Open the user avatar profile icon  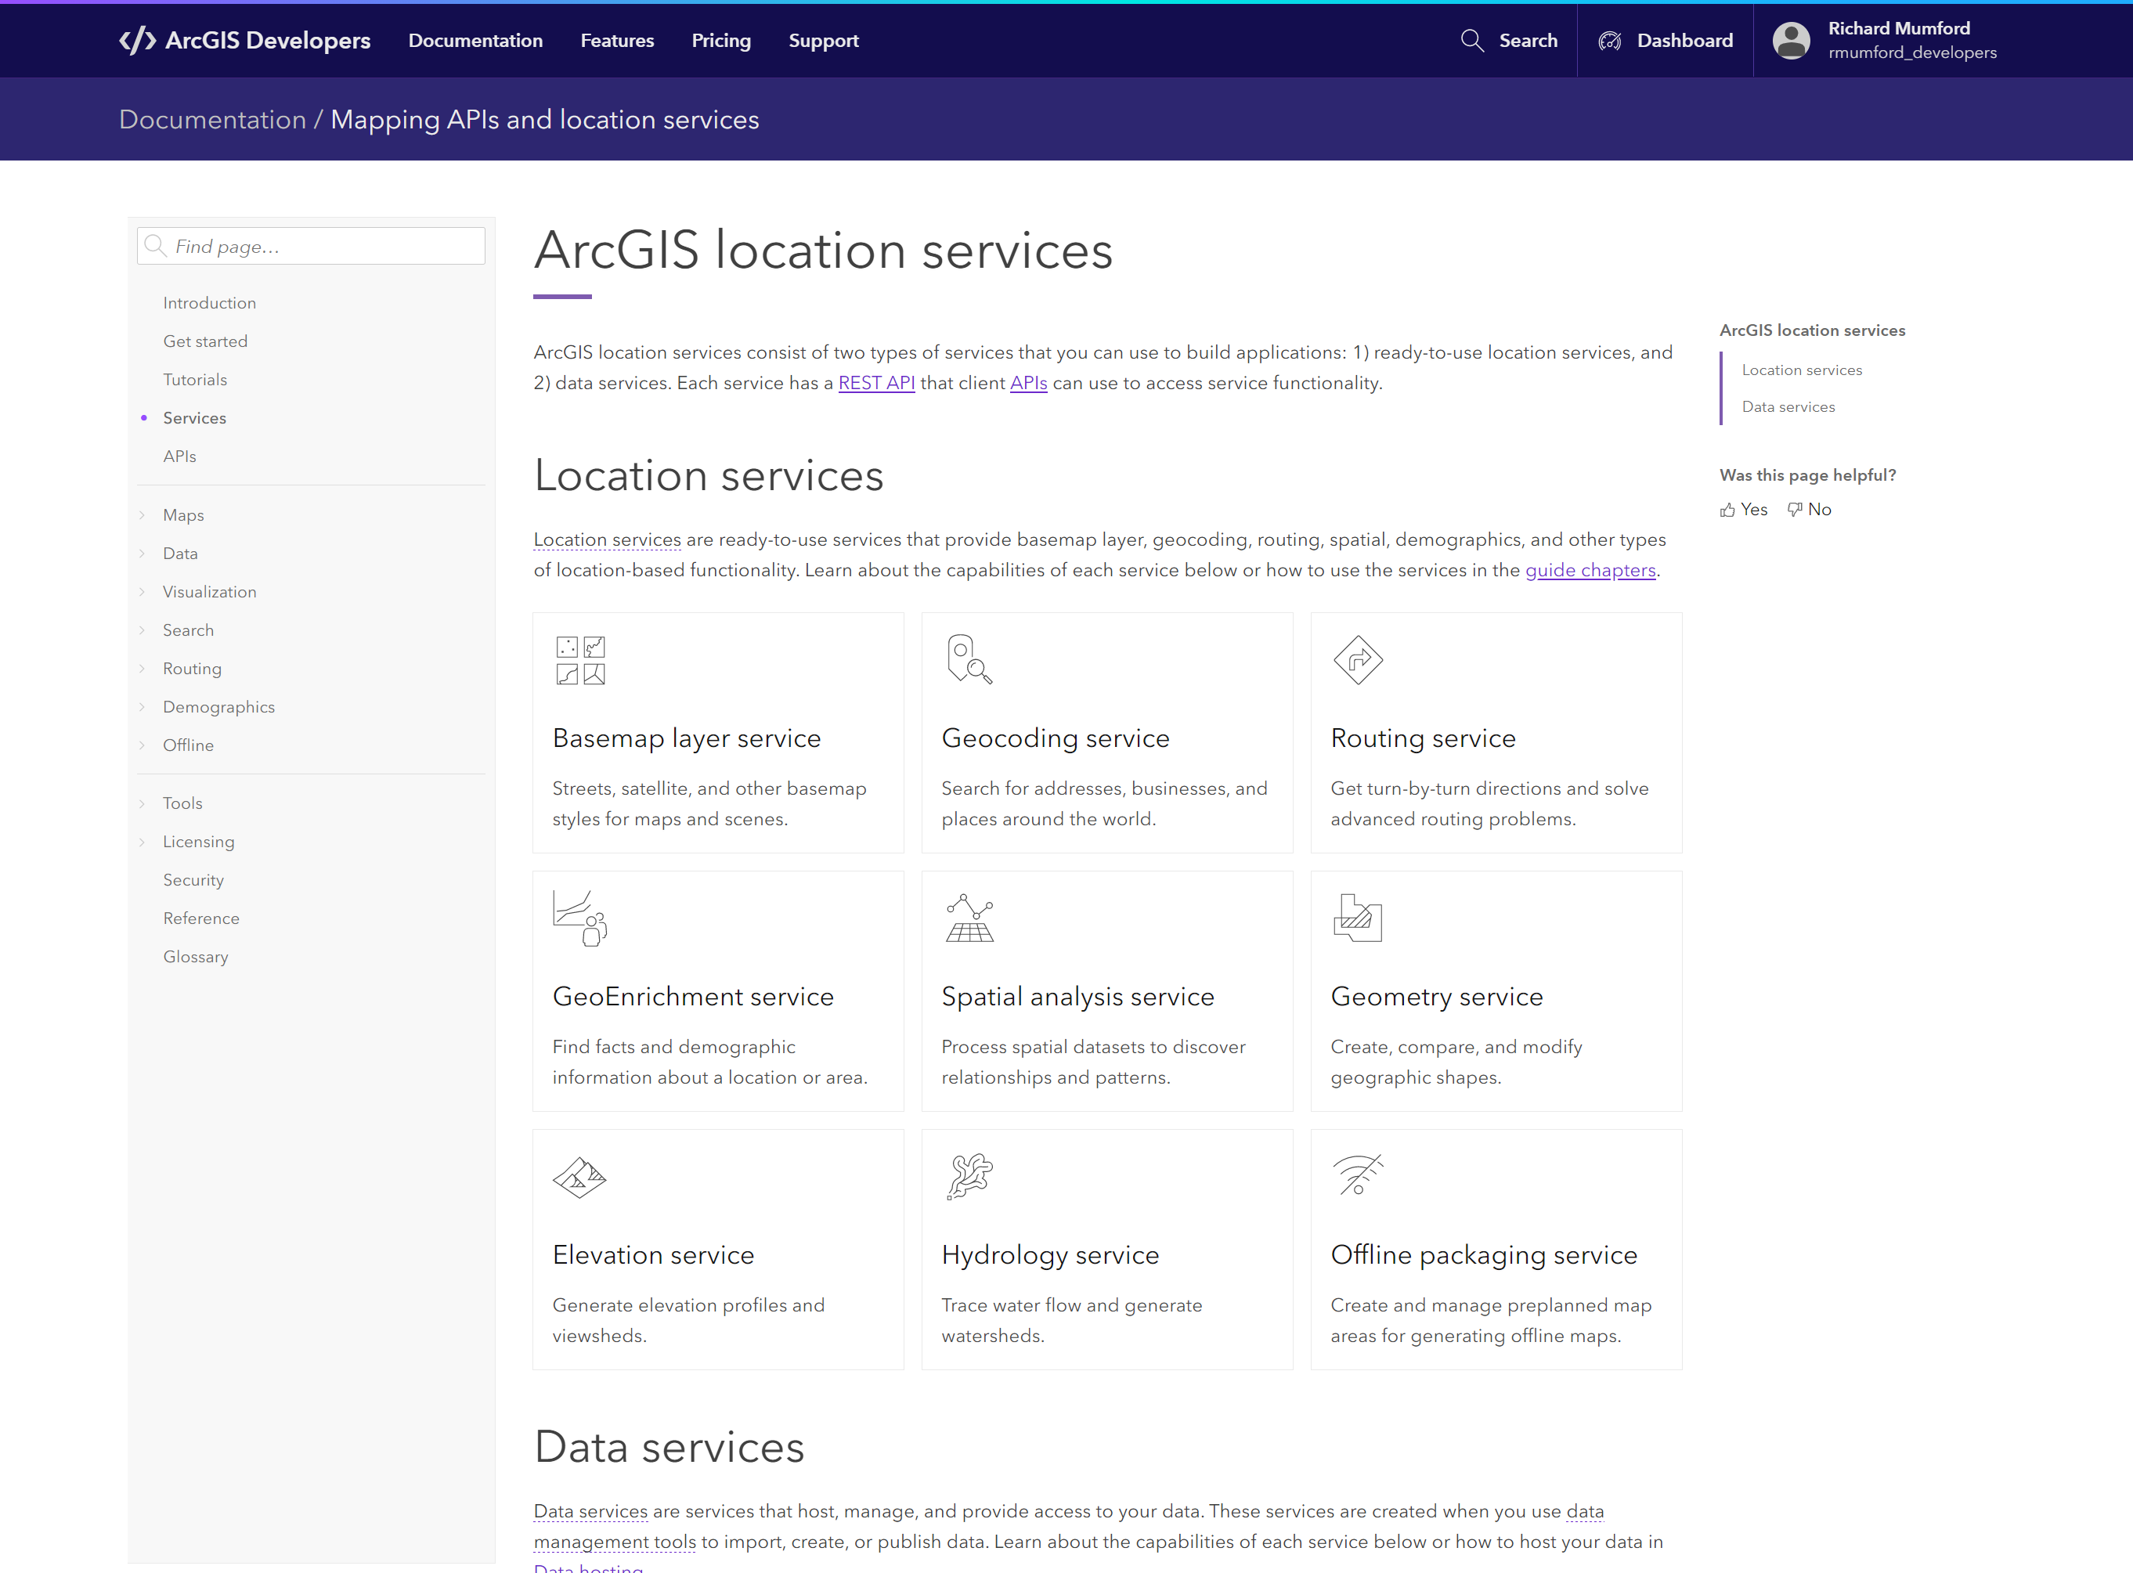pyautogui.click(x=1791, y=40)
